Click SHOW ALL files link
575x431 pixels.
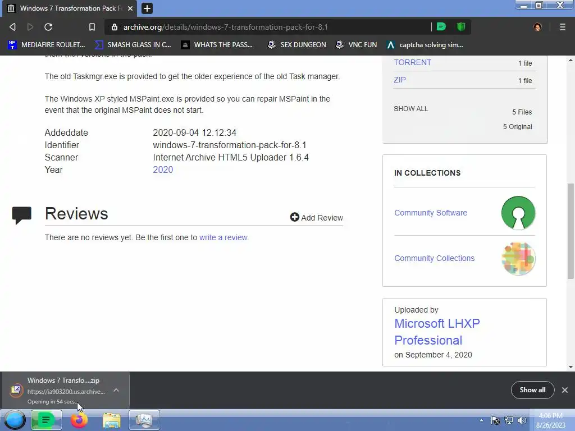click(x=410, y=109)
